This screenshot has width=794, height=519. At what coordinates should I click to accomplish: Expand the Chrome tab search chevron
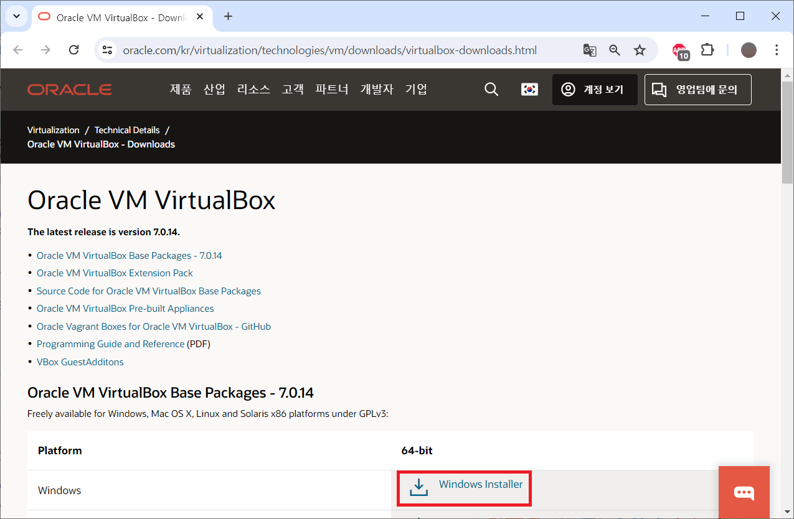(16, 16)
